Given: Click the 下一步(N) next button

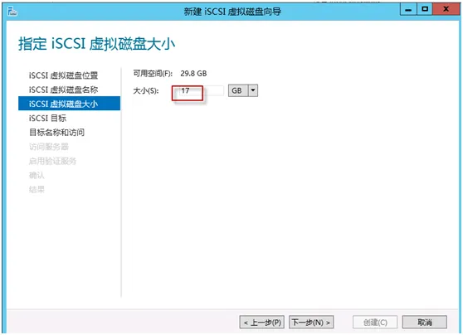Looking at the screenshot, I should click(x=311, y=322).
